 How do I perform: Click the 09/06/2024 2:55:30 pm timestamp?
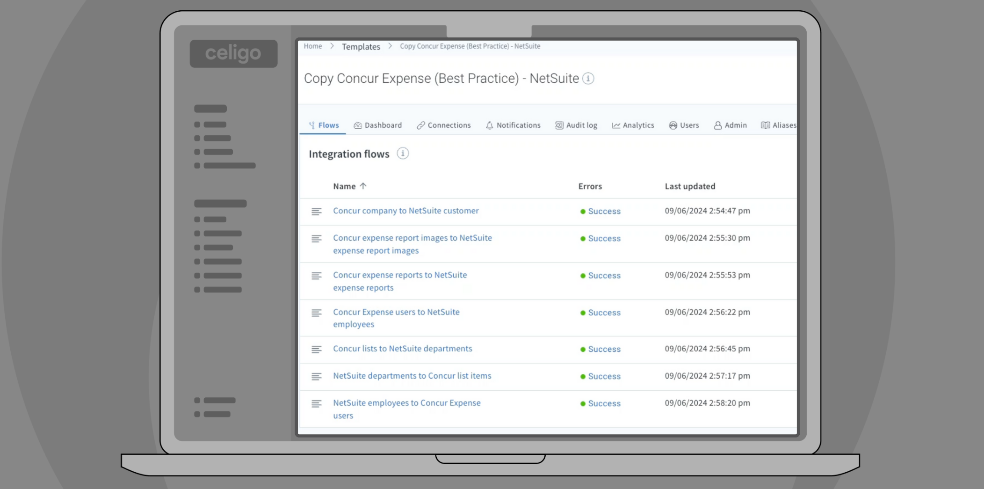click(707, 238)
